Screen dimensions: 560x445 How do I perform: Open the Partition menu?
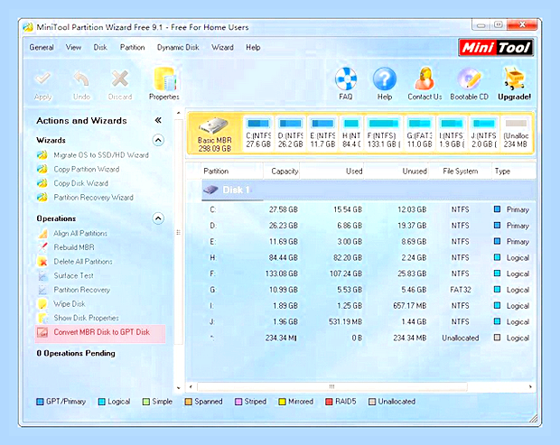133,48
